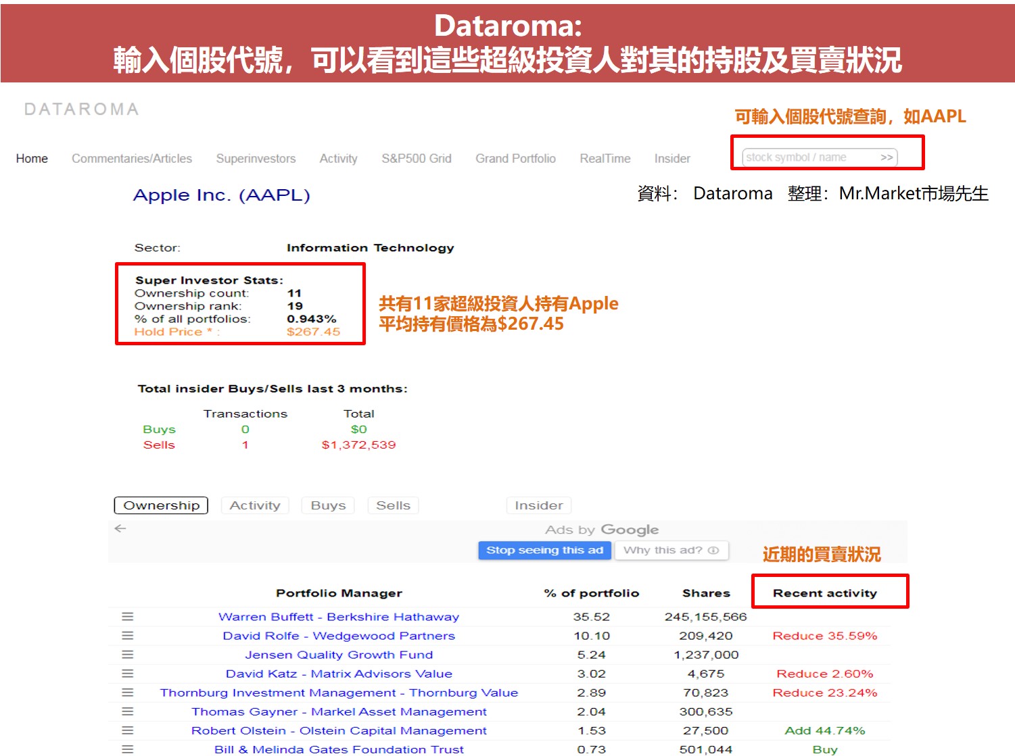Screen dimensions: 1015x756
Task: Open the RealTime page
Action: coord(605,159)
